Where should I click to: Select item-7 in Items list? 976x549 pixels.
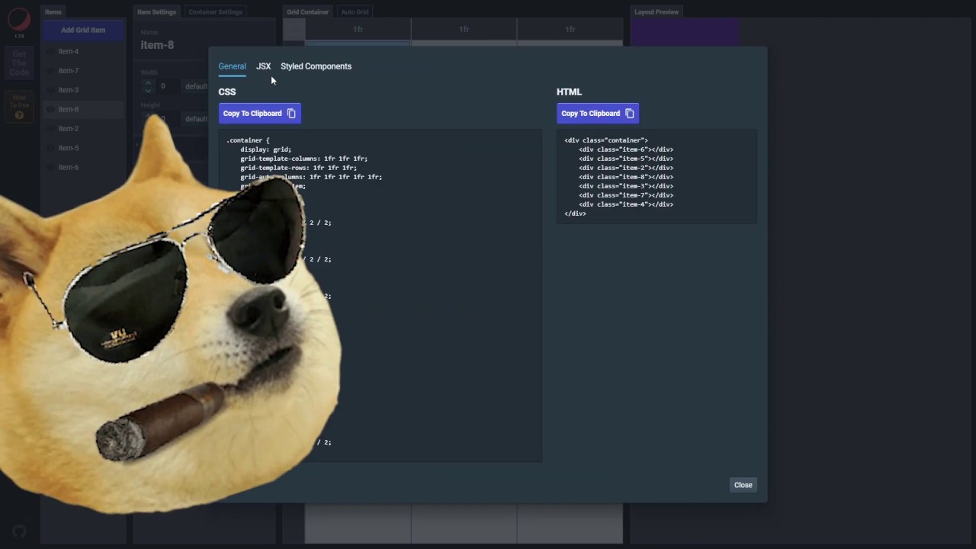(83, 71)
